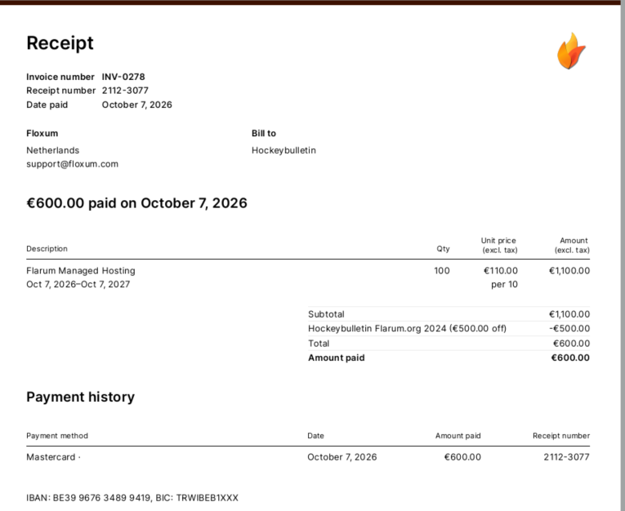
Task: Click the IBAN and BIC line
Action: (x=132, y=498)
